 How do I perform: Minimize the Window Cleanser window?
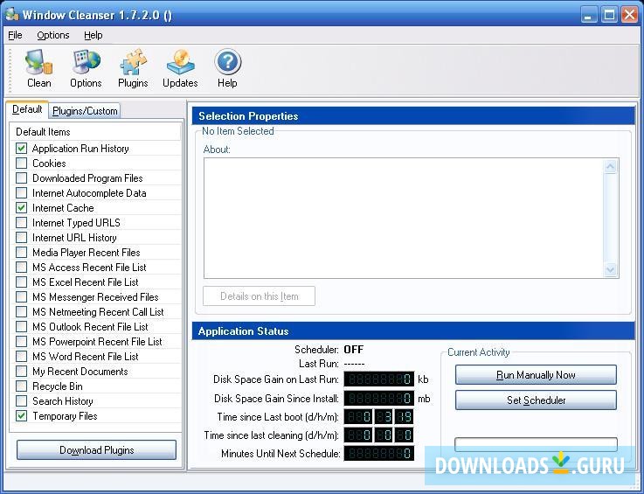coord(589,15)
